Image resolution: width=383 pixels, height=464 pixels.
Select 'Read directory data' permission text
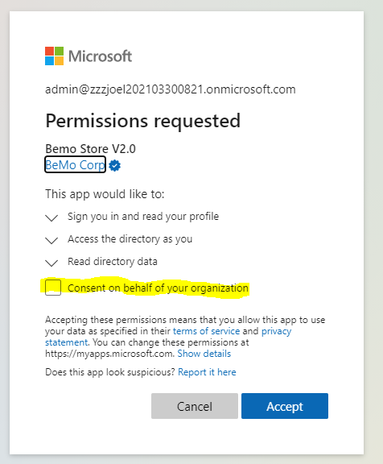point(113,262)
